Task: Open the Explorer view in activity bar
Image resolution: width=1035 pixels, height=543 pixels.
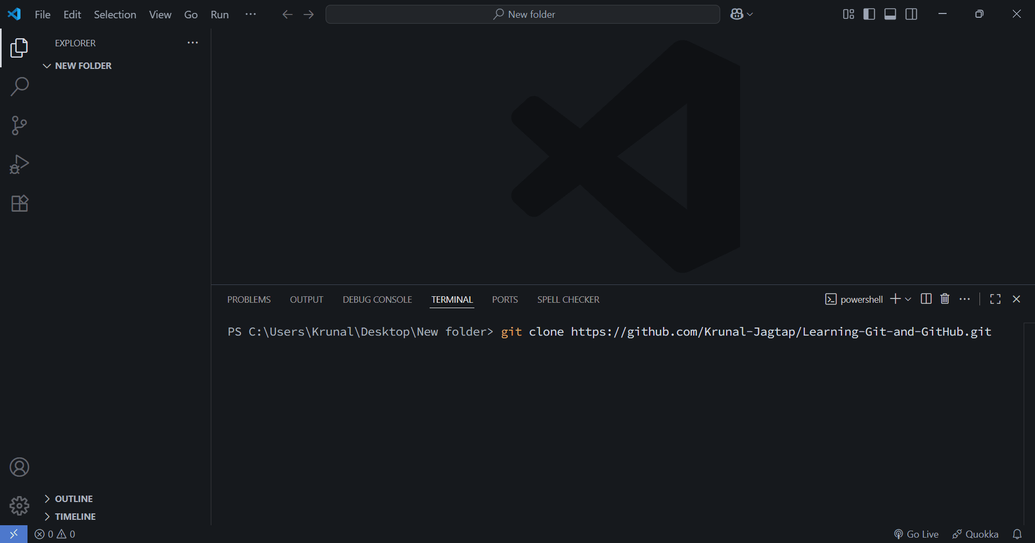Action: (19, 48)
